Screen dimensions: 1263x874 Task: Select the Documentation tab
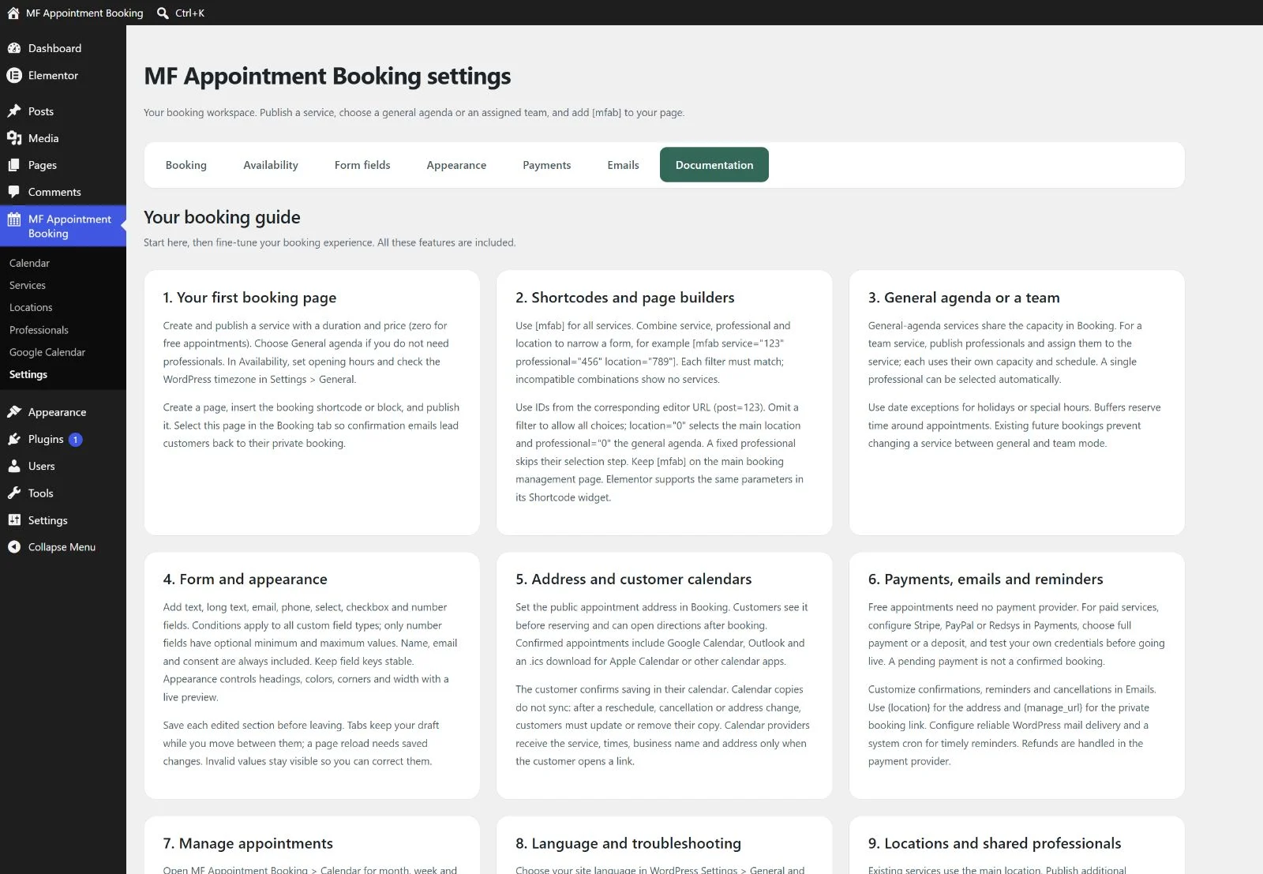pos(714,165)
